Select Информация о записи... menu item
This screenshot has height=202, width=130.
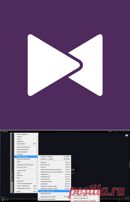tap(26, 188)
